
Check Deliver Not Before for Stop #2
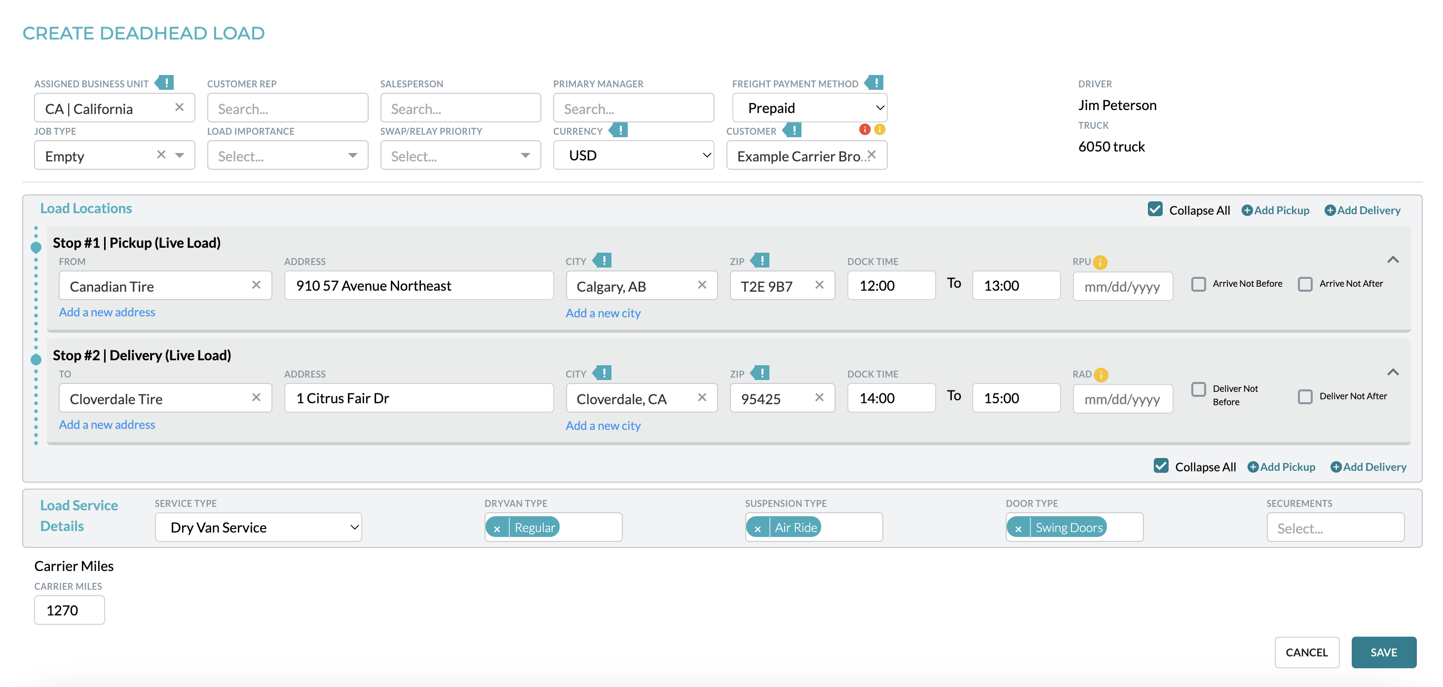point(1198,389)
